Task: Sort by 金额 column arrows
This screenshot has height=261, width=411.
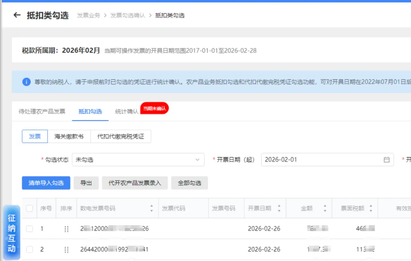Action: 325,208
